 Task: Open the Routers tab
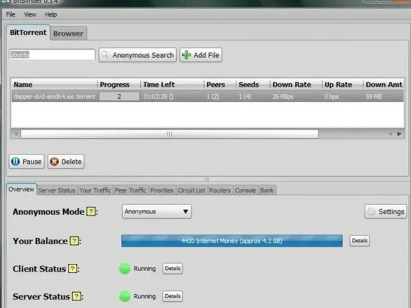tap(220, 190)
